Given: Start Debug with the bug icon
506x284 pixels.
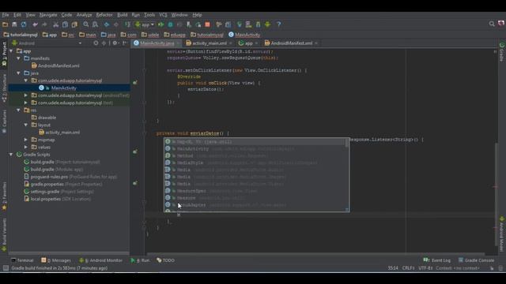Looking at the screenshot, I should point(171,24).
